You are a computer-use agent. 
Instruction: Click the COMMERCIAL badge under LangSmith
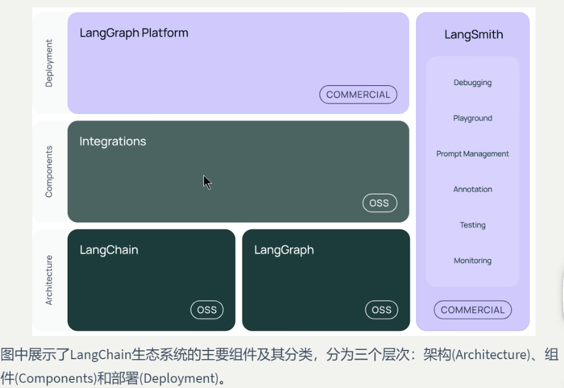pyautogui.click(x=473, y=310)
